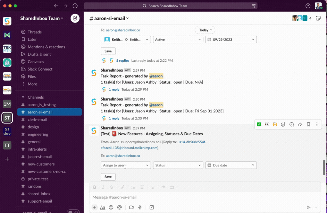Open Canvases in sidebar
Screen dimensions: 327x213
pyautogui.click(x=36, y=62)
